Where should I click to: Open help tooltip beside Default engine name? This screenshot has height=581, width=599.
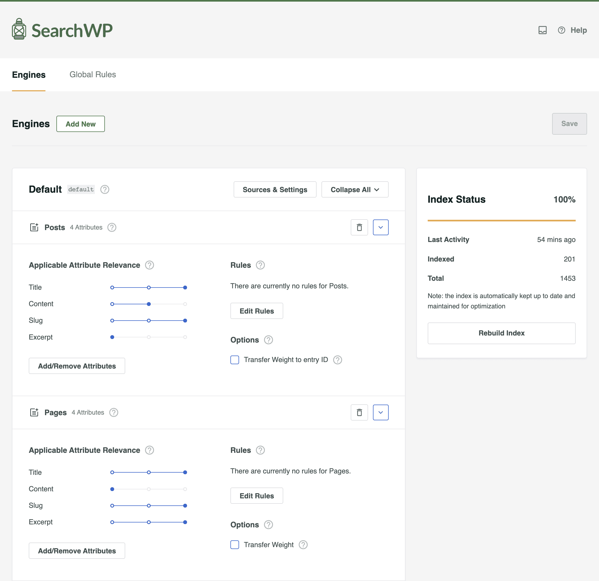pos(105,189)
